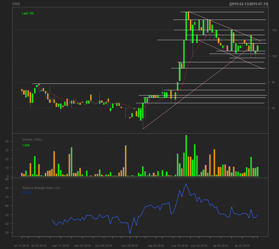This screenshot has width=279, height=249.
Task: Click the 'cze 24 2019' date label
Action: [x=199, y=246]
